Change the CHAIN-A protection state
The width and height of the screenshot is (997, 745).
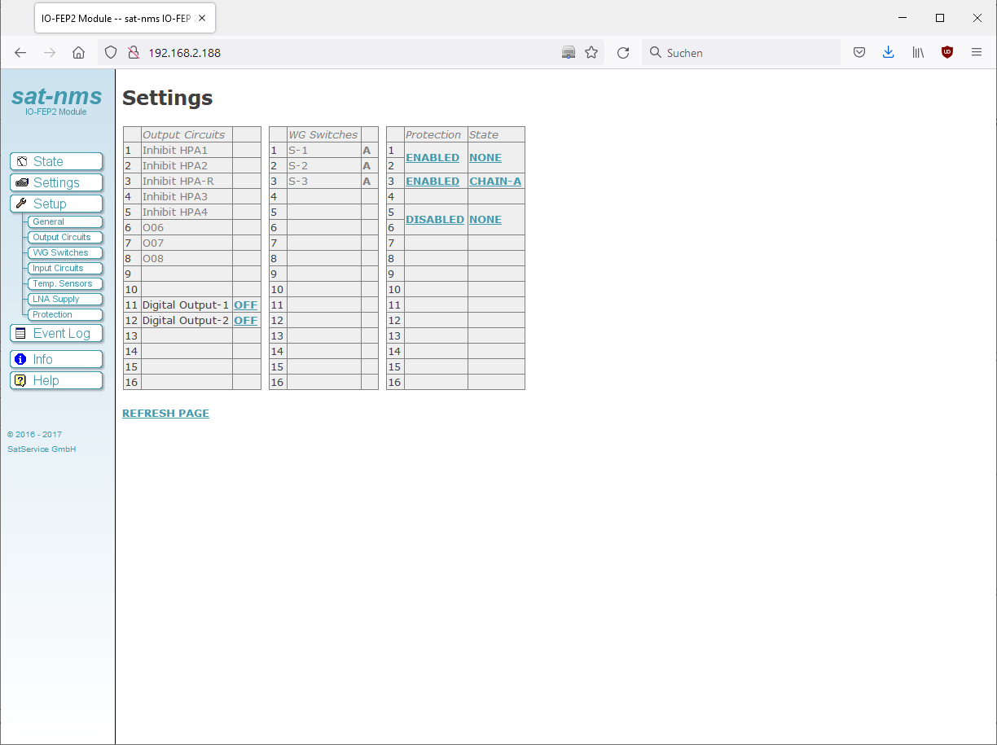[x=495, y=182]
